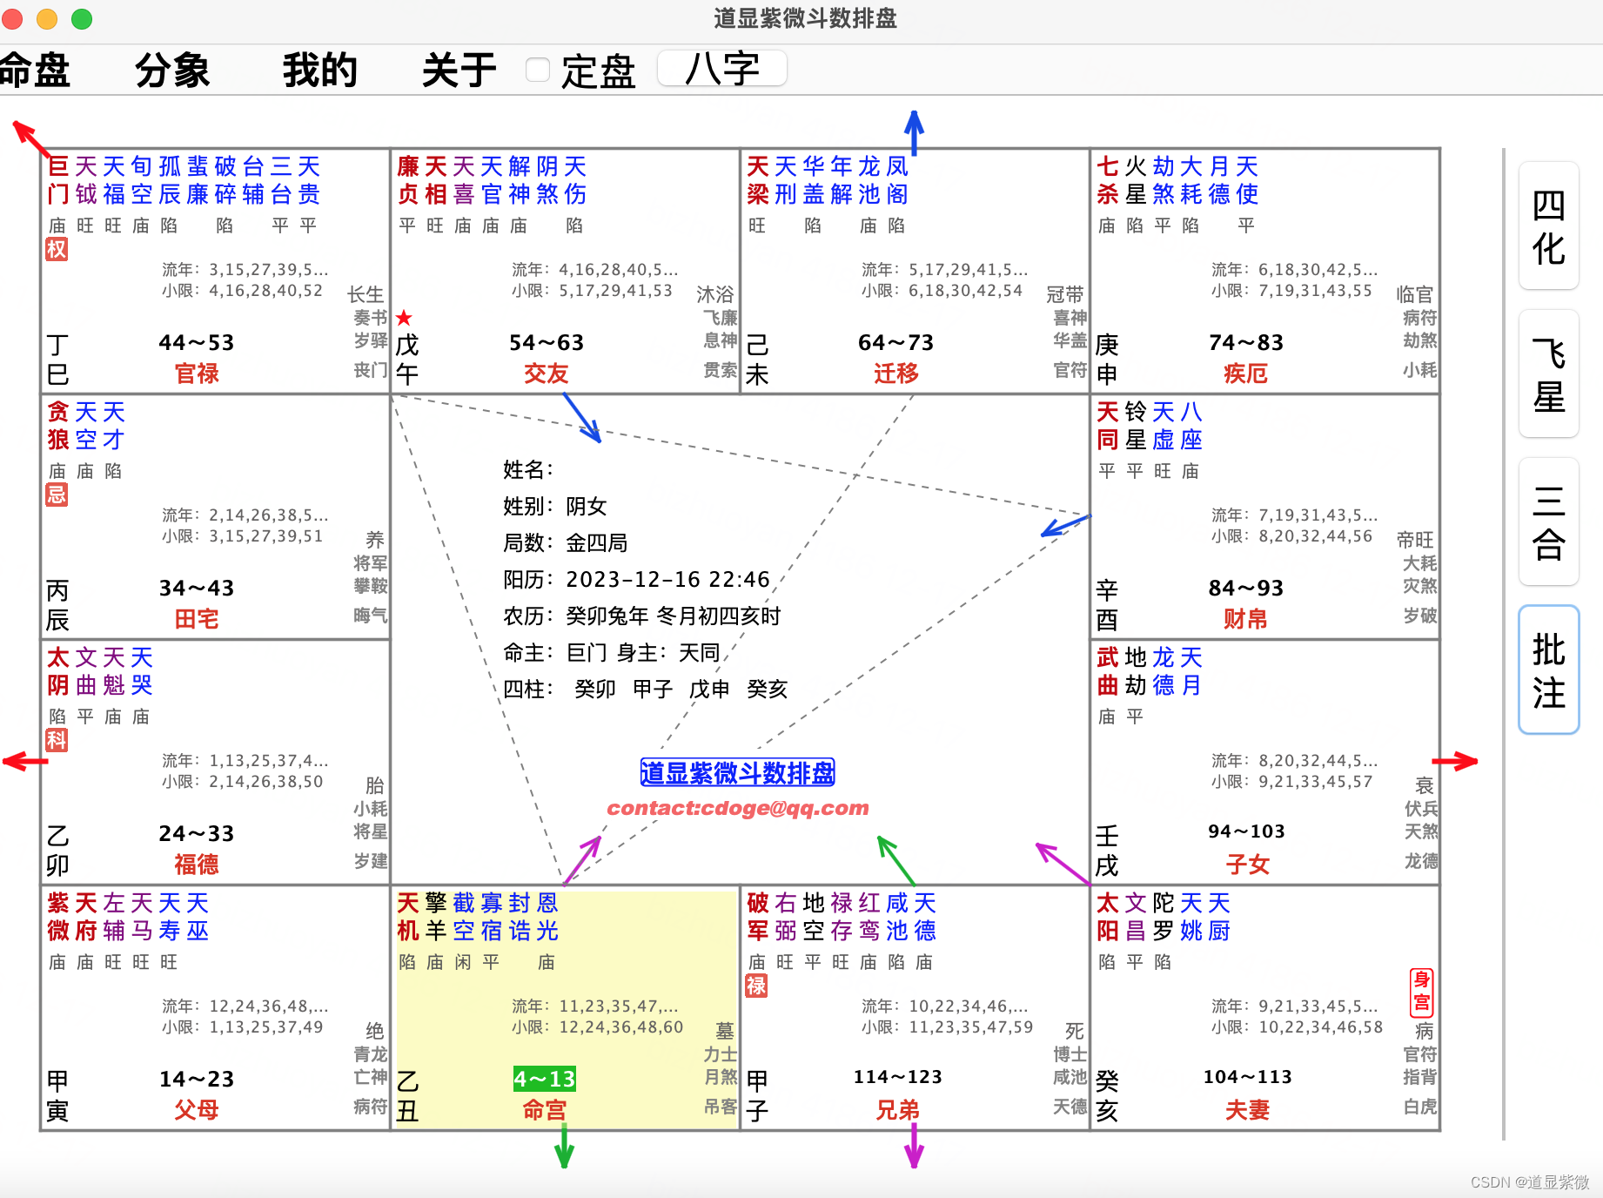The image size is (1603, 1198).
Task: Select the 命宫 palace label
Action: click(x=545, y=1110)
